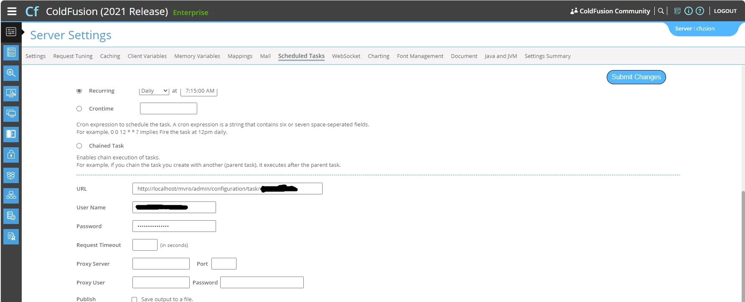Click the search magnifier in header
The image size is (745, 302).
[661, 11]
